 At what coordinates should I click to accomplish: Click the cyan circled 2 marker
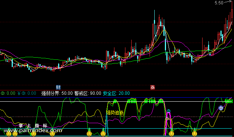tap(169, 111)
